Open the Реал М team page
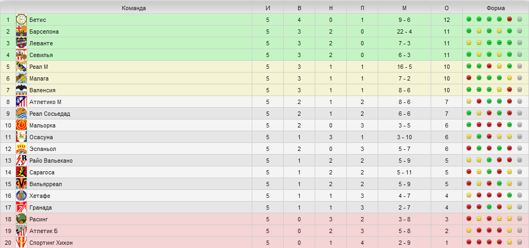529x248 pixels. (39, 67)
